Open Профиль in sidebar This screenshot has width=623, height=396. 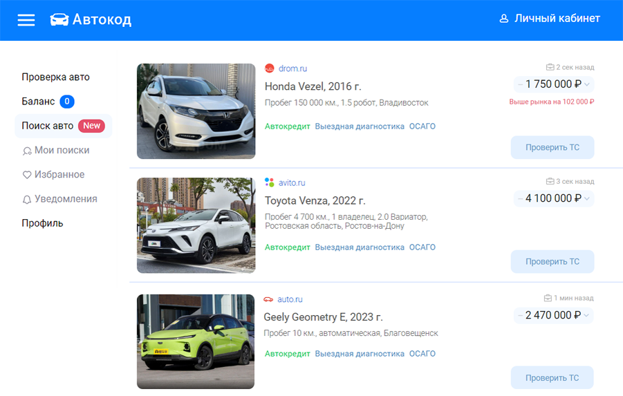tap(42, 223)
